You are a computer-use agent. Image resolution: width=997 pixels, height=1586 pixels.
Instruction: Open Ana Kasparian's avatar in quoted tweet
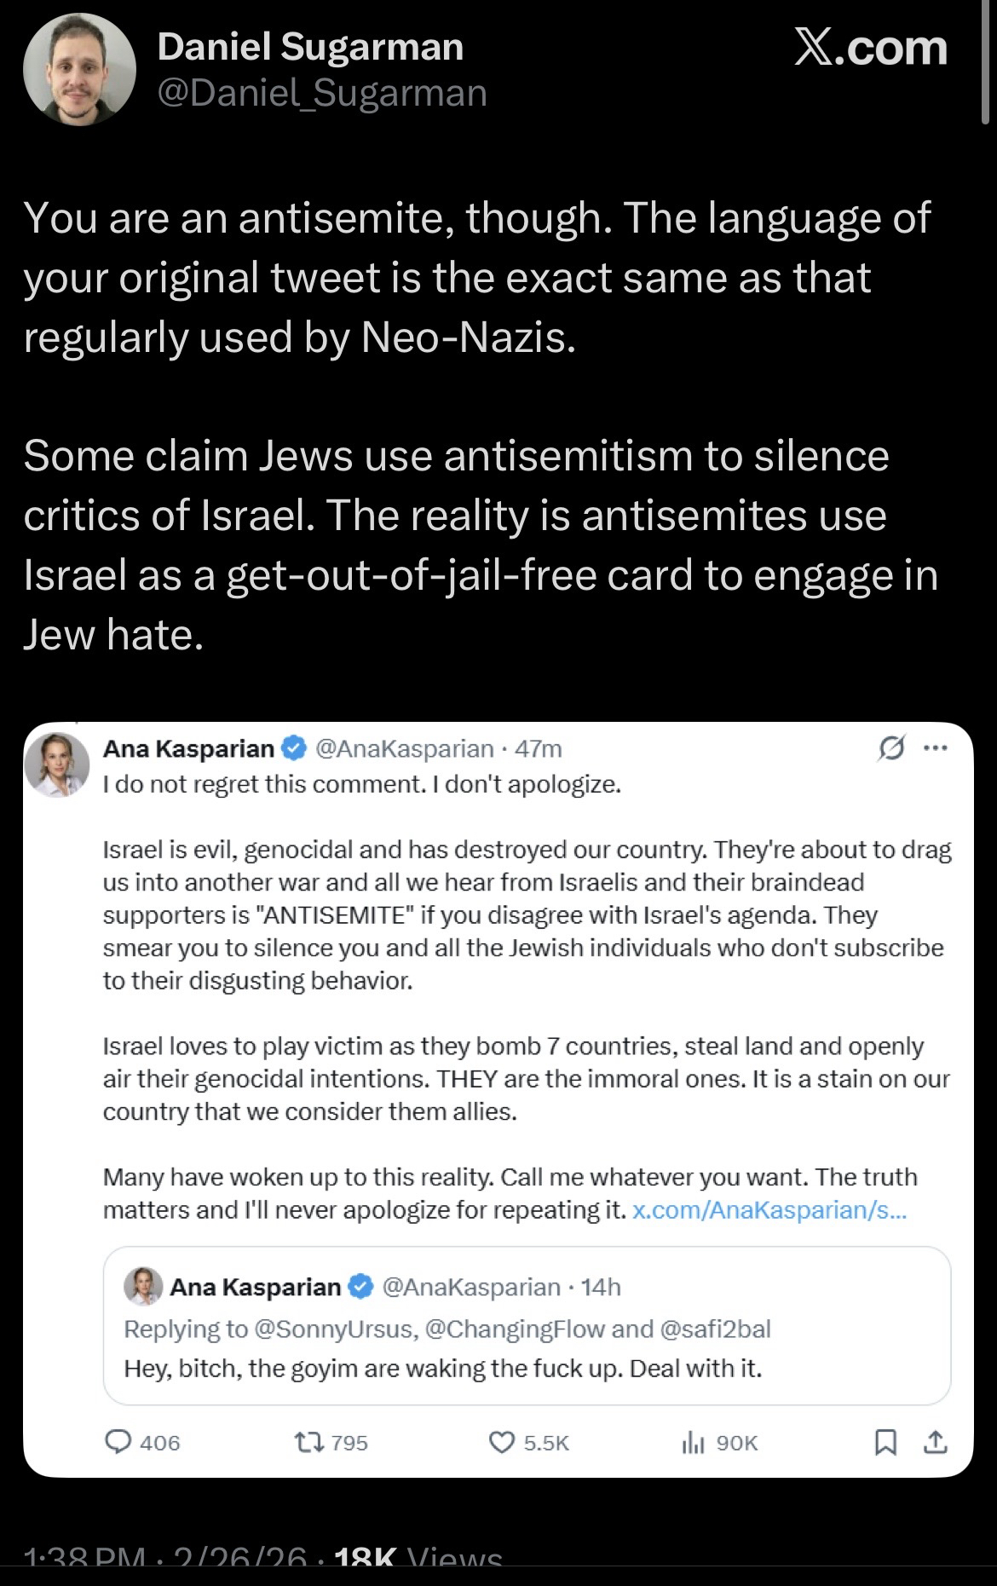click(x=57, y=764)
